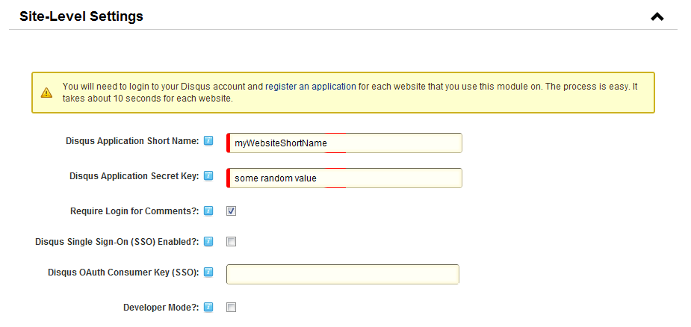Click help icon next to OAuth Consumer Key
Viewport: 691px width, 327px height.
pyautogui.click(x=208, y=272)
